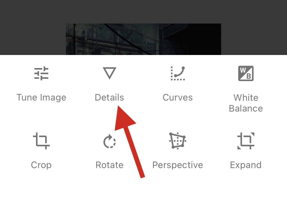Click the 'White Balance' text label
The height and width of the screenshot is (199, 287).
click(x=246, y=103)
